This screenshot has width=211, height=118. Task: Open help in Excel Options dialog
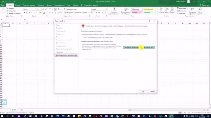coord(150,21)
